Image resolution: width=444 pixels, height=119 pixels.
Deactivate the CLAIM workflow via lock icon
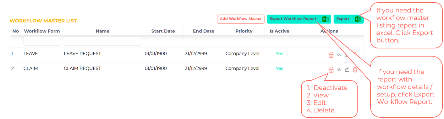(x=331, y=70)
